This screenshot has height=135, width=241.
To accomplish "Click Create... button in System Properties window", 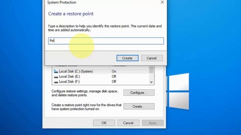I will (x=139, y=106).
